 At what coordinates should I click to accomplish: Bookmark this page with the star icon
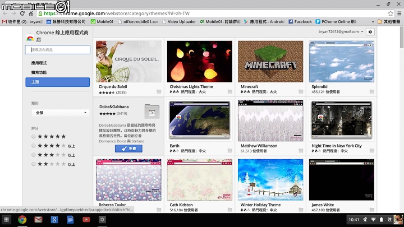(x=391, y=13)
